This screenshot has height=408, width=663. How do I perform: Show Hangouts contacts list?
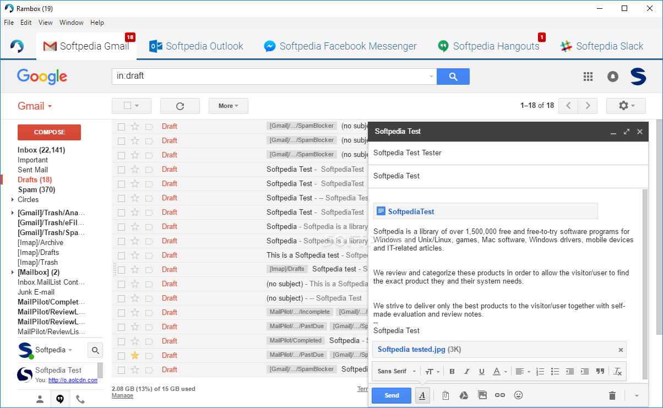tap(40, 400)
